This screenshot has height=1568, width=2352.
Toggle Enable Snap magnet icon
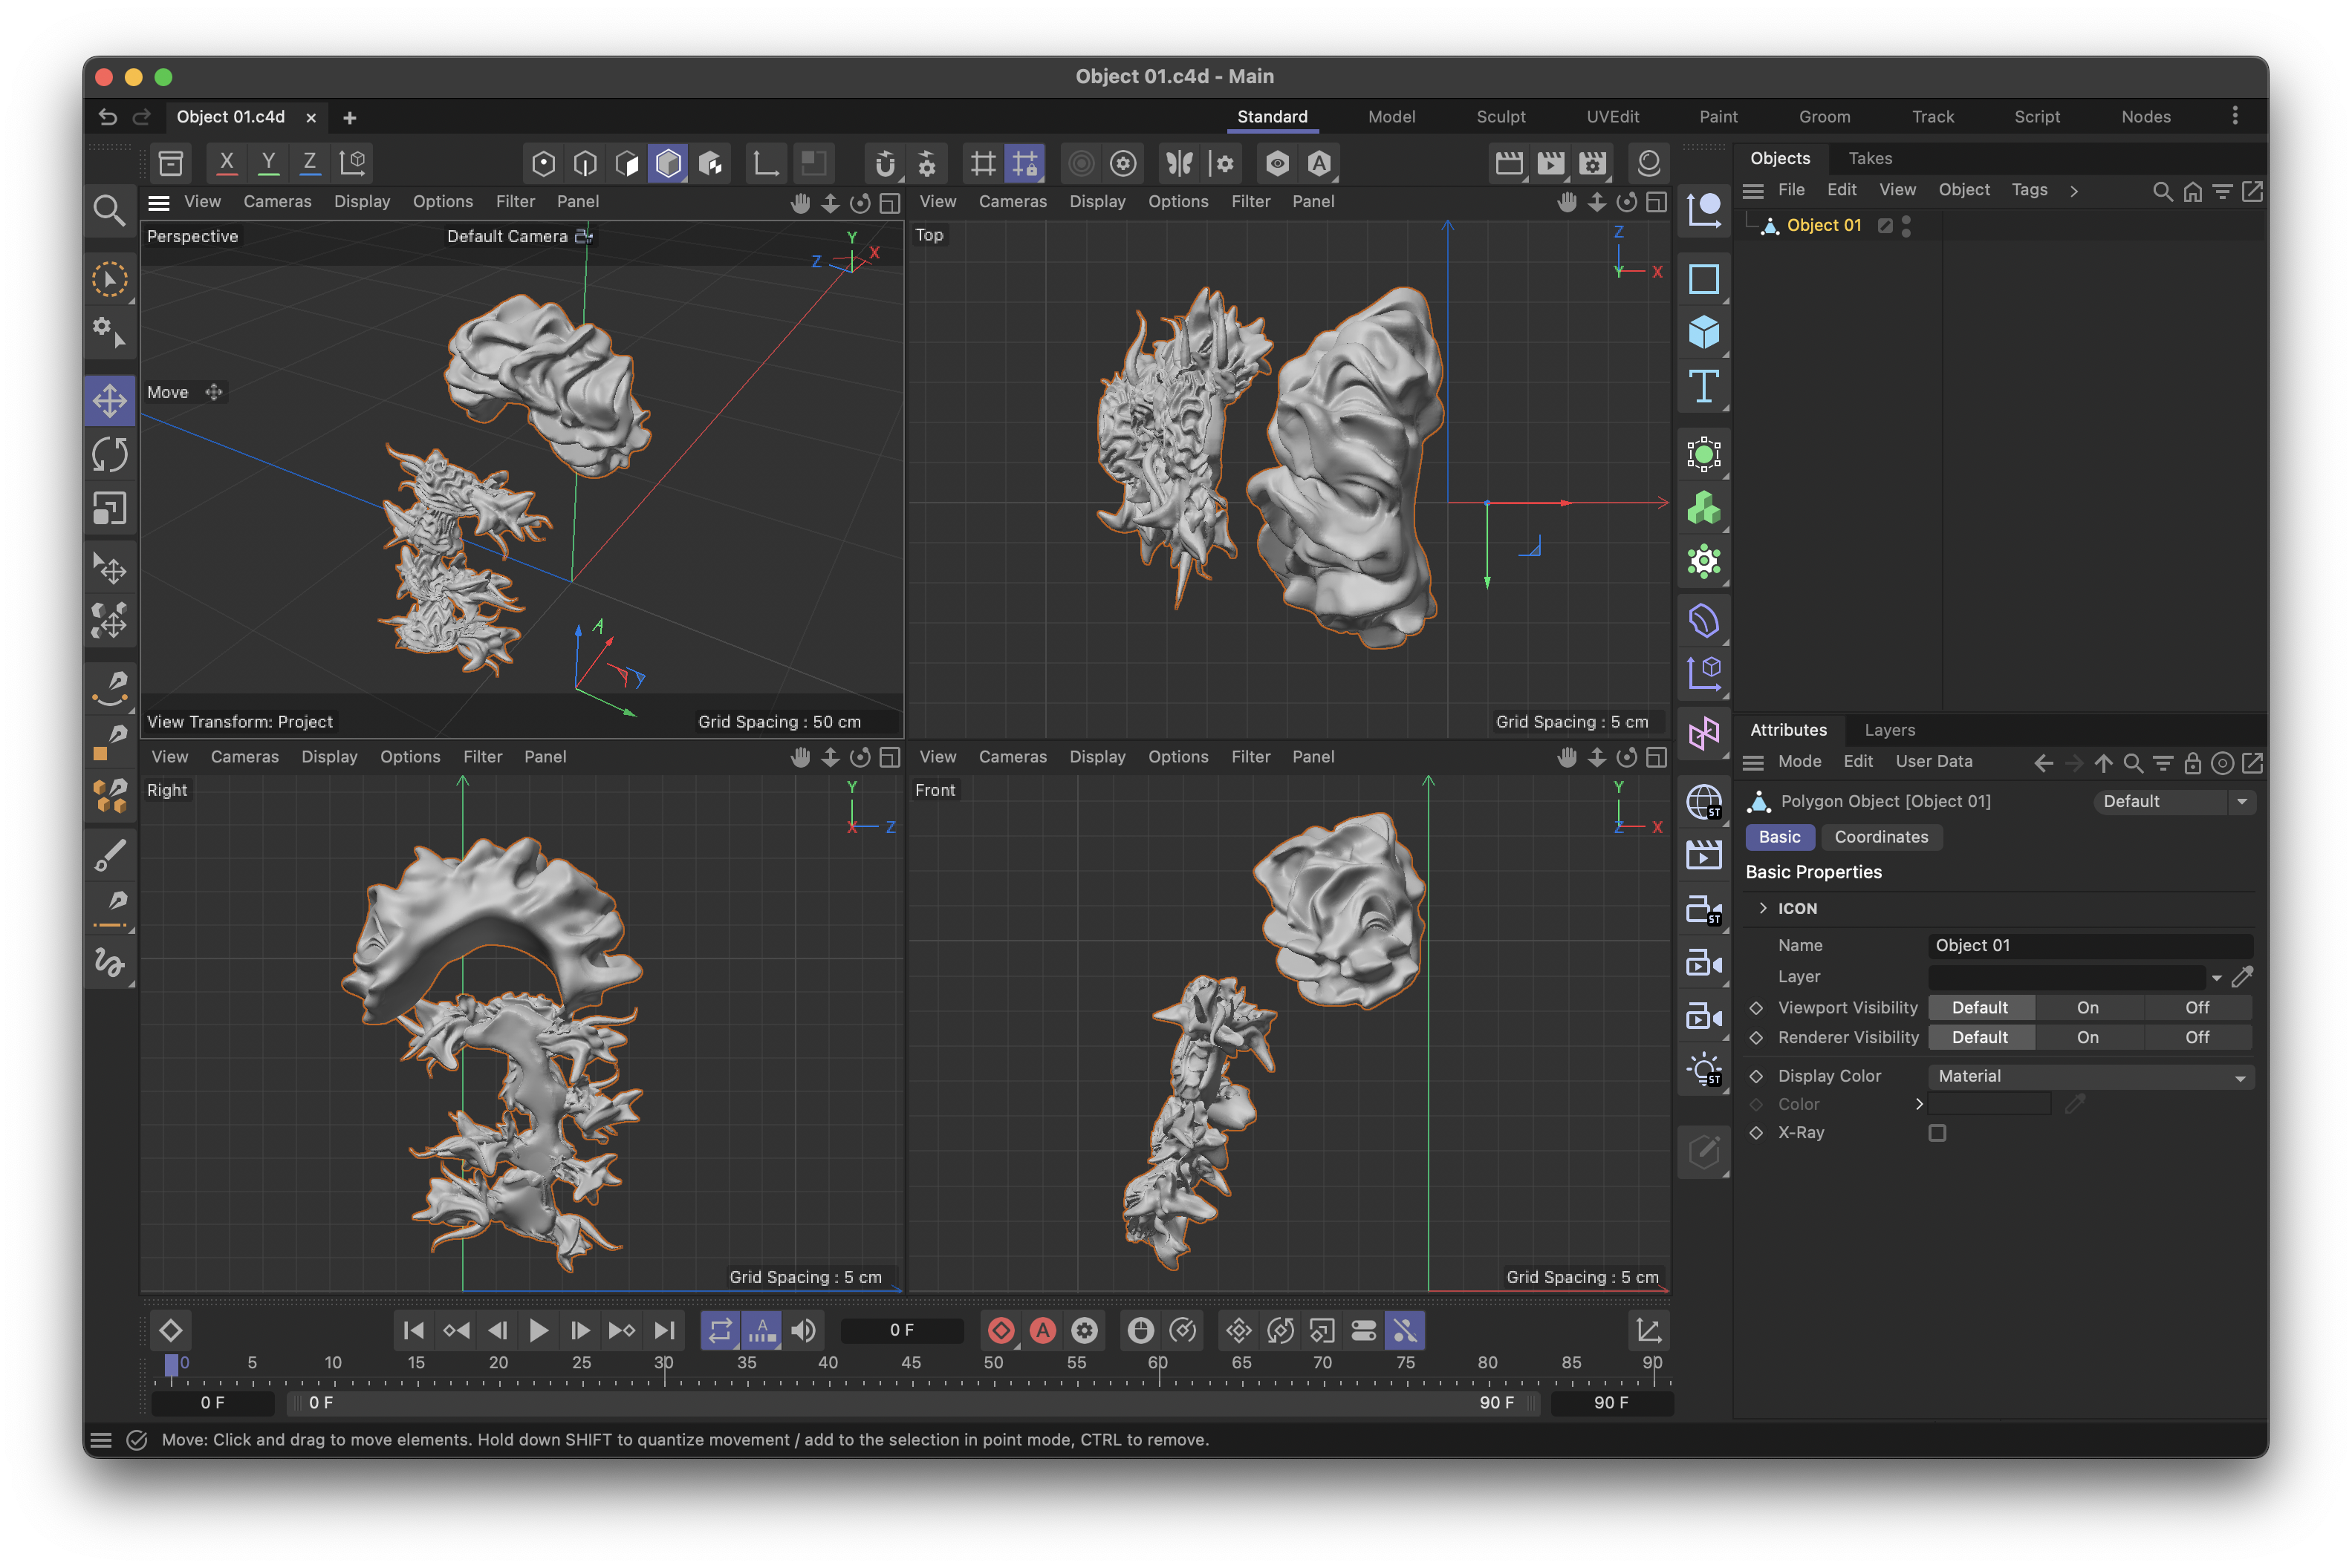coord(884,163)
